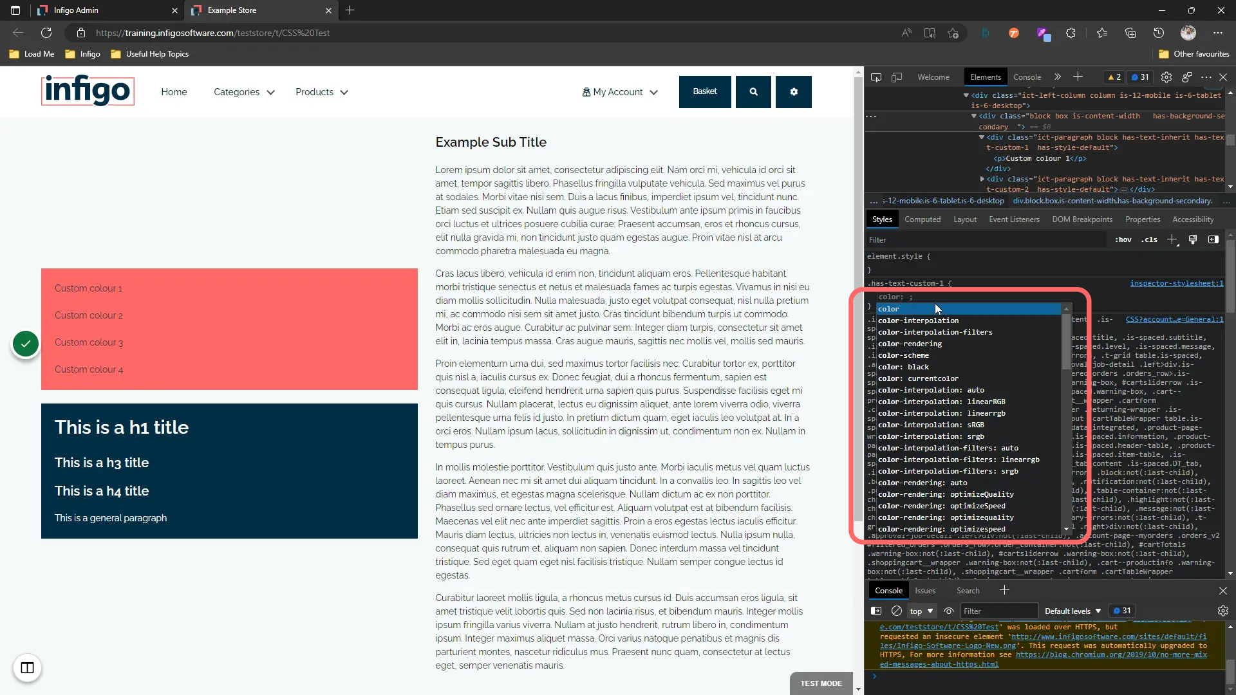Screen dimensions: 1236x695
Task: Click the console Filter input field
Action: [999, 611]
